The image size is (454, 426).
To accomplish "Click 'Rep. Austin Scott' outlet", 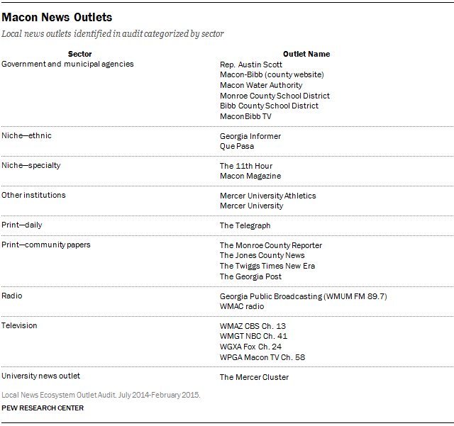I will 250,65.
